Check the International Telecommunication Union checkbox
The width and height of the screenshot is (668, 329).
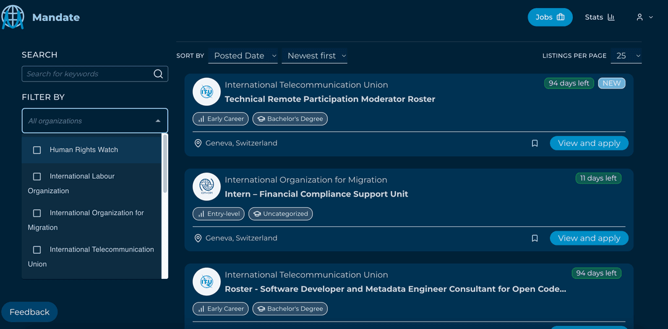click(x=37, y=250)
